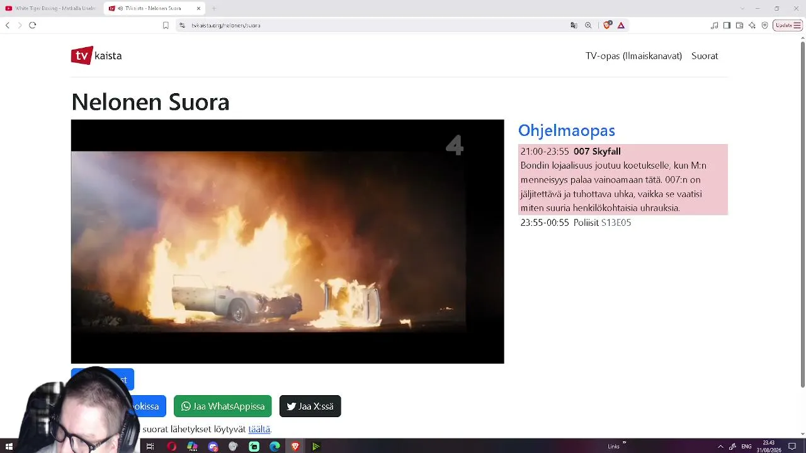
Task: Open the taskbar clock and date
Action: tap(768, 447)
